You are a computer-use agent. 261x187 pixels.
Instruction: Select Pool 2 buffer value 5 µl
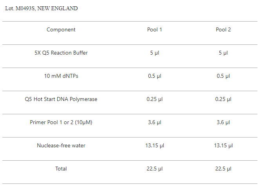pos(223,53)
